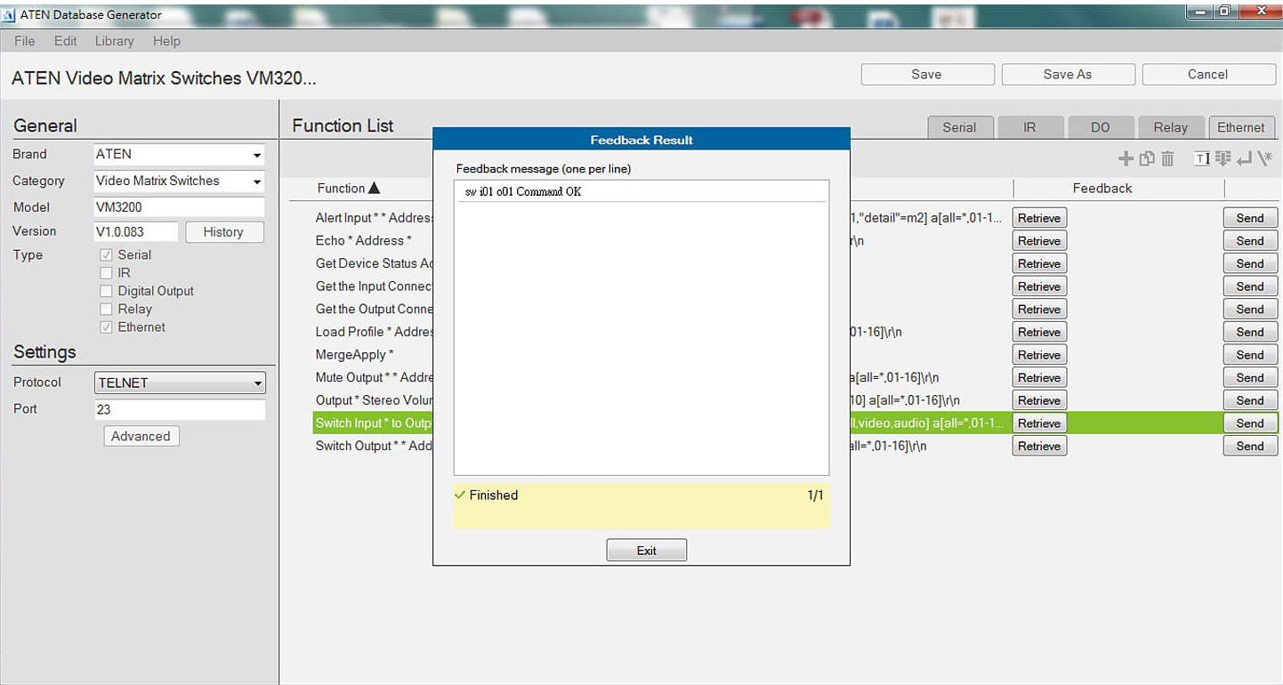1283x685 pixels.
Task: Switch to the Serial tab
Action: click(x=959, y=127)
